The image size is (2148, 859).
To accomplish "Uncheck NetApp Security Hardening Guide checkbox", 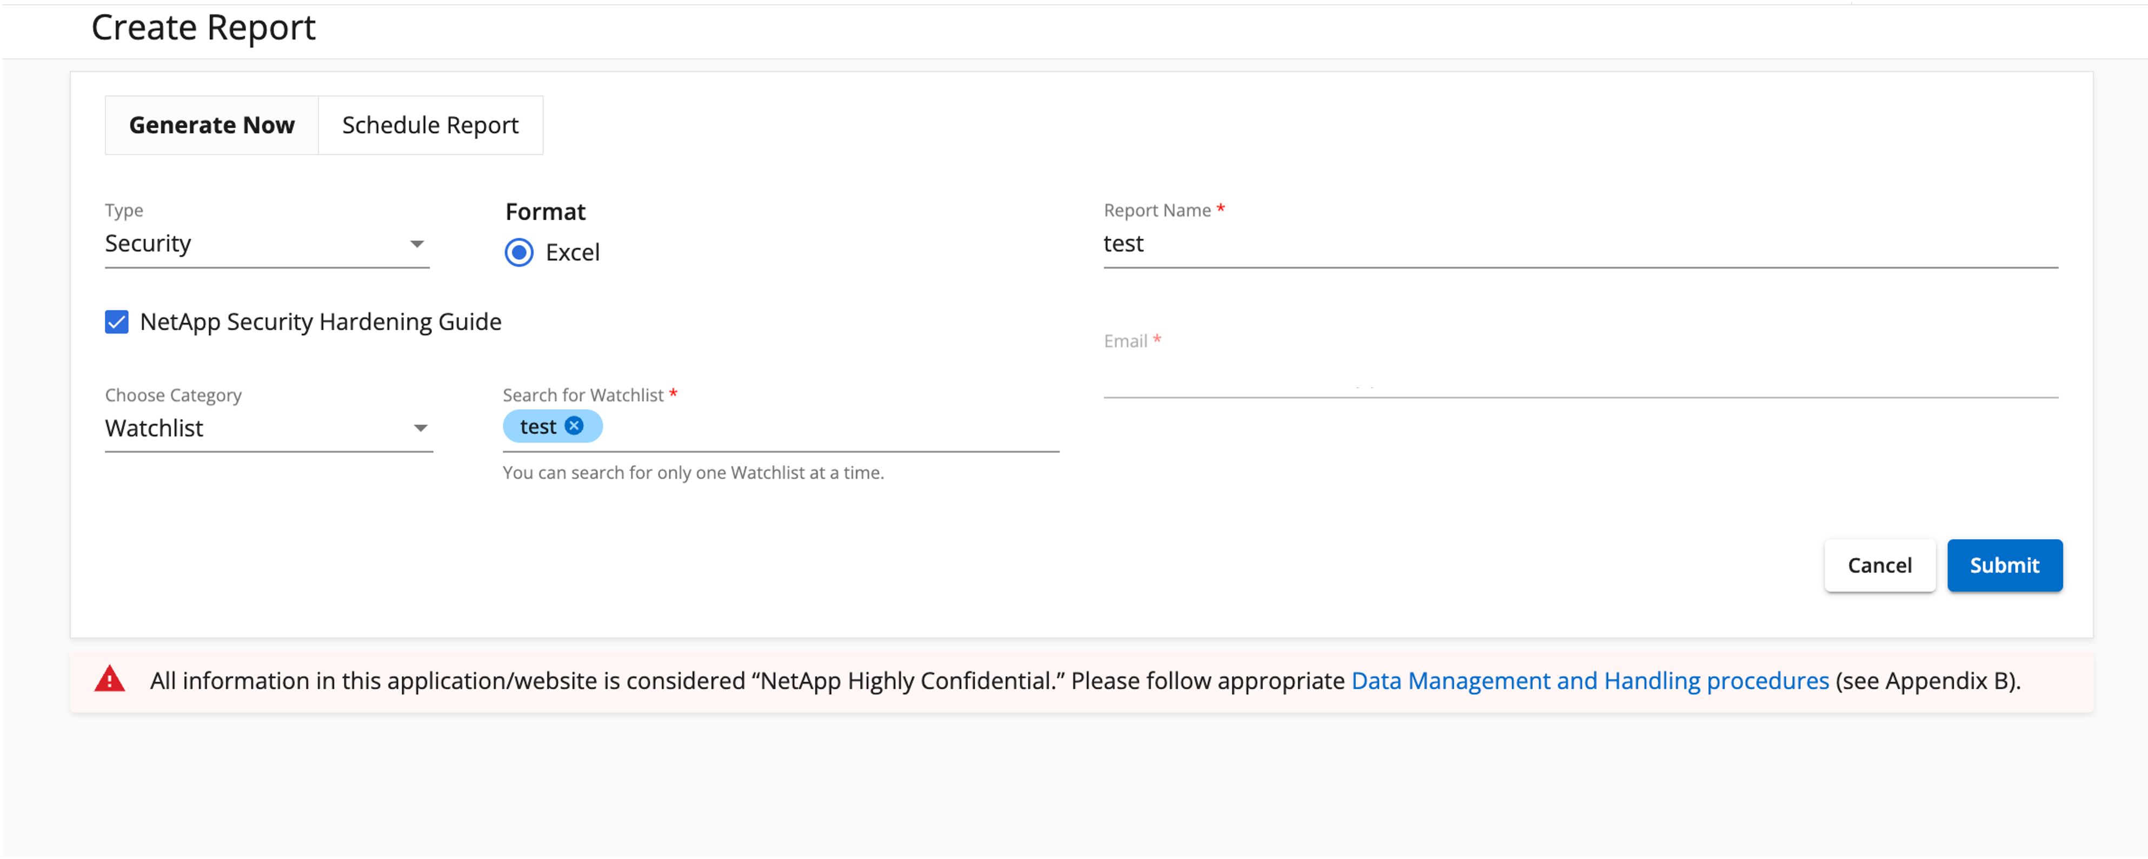I will pos(117,321).
